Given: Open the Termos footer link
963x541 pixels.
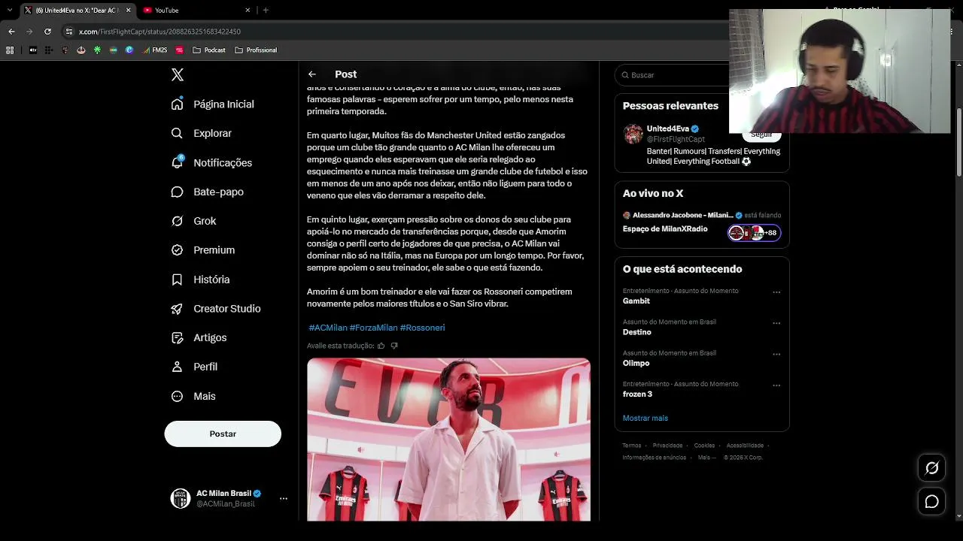Looking at the screenshot, I should tap(632, 446).
